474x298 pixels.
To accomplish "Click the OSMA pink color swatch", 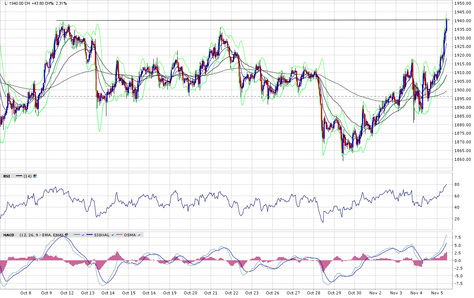I will coord(119,235).
